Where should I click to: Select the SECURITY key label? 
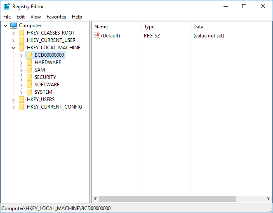45,77
